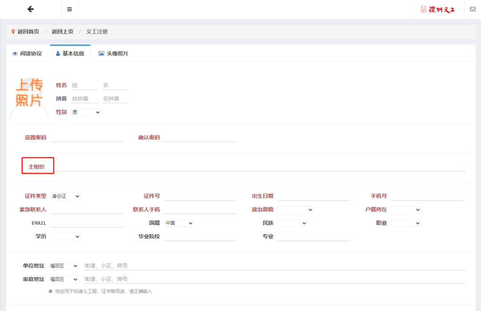Switch to the 头像照片 tab
Screen dimensions: 481x311
113,53
